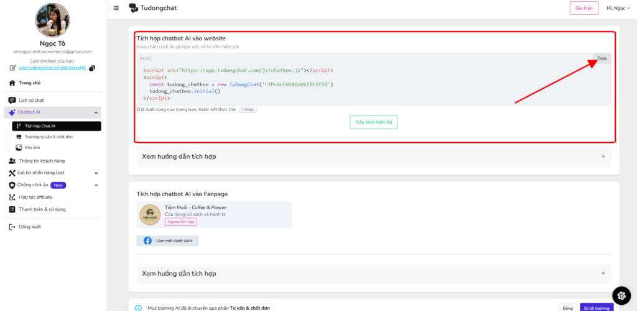The height and width of the screenshot is (311, 637).
Task: Click the Đi tới training button
Action: pos(597,308)
